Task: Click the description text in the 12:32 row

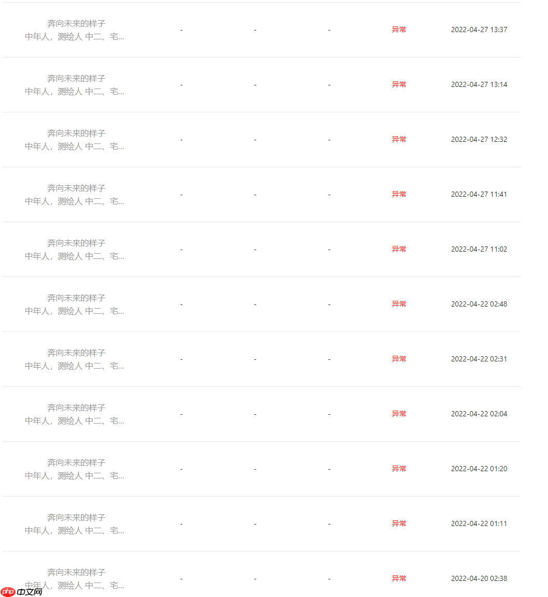Action: [x=74, y=147]
